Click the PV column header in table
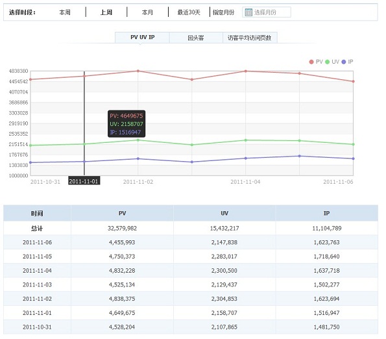The image size is (386, 339). [x=122, y=213]
